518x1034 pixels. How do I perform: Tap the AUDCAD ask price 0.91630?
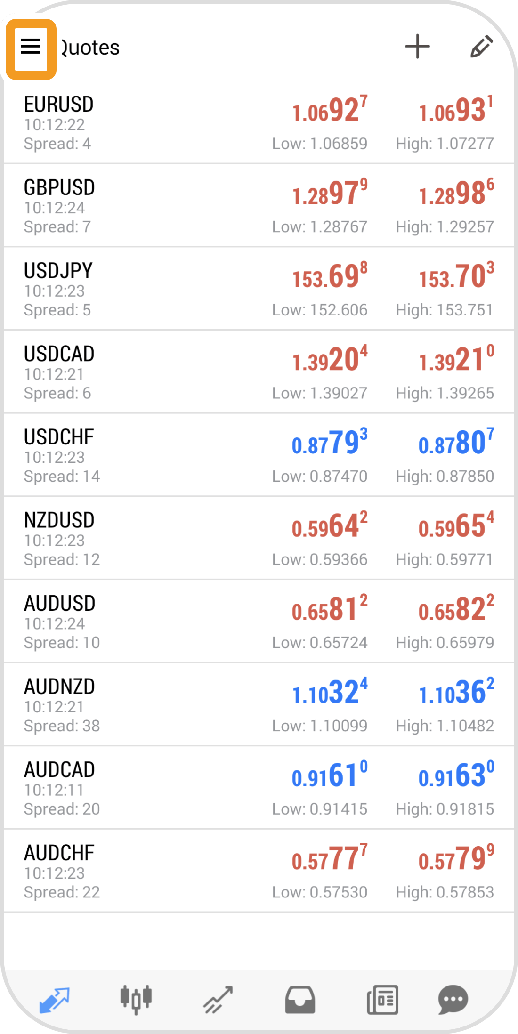456,775
